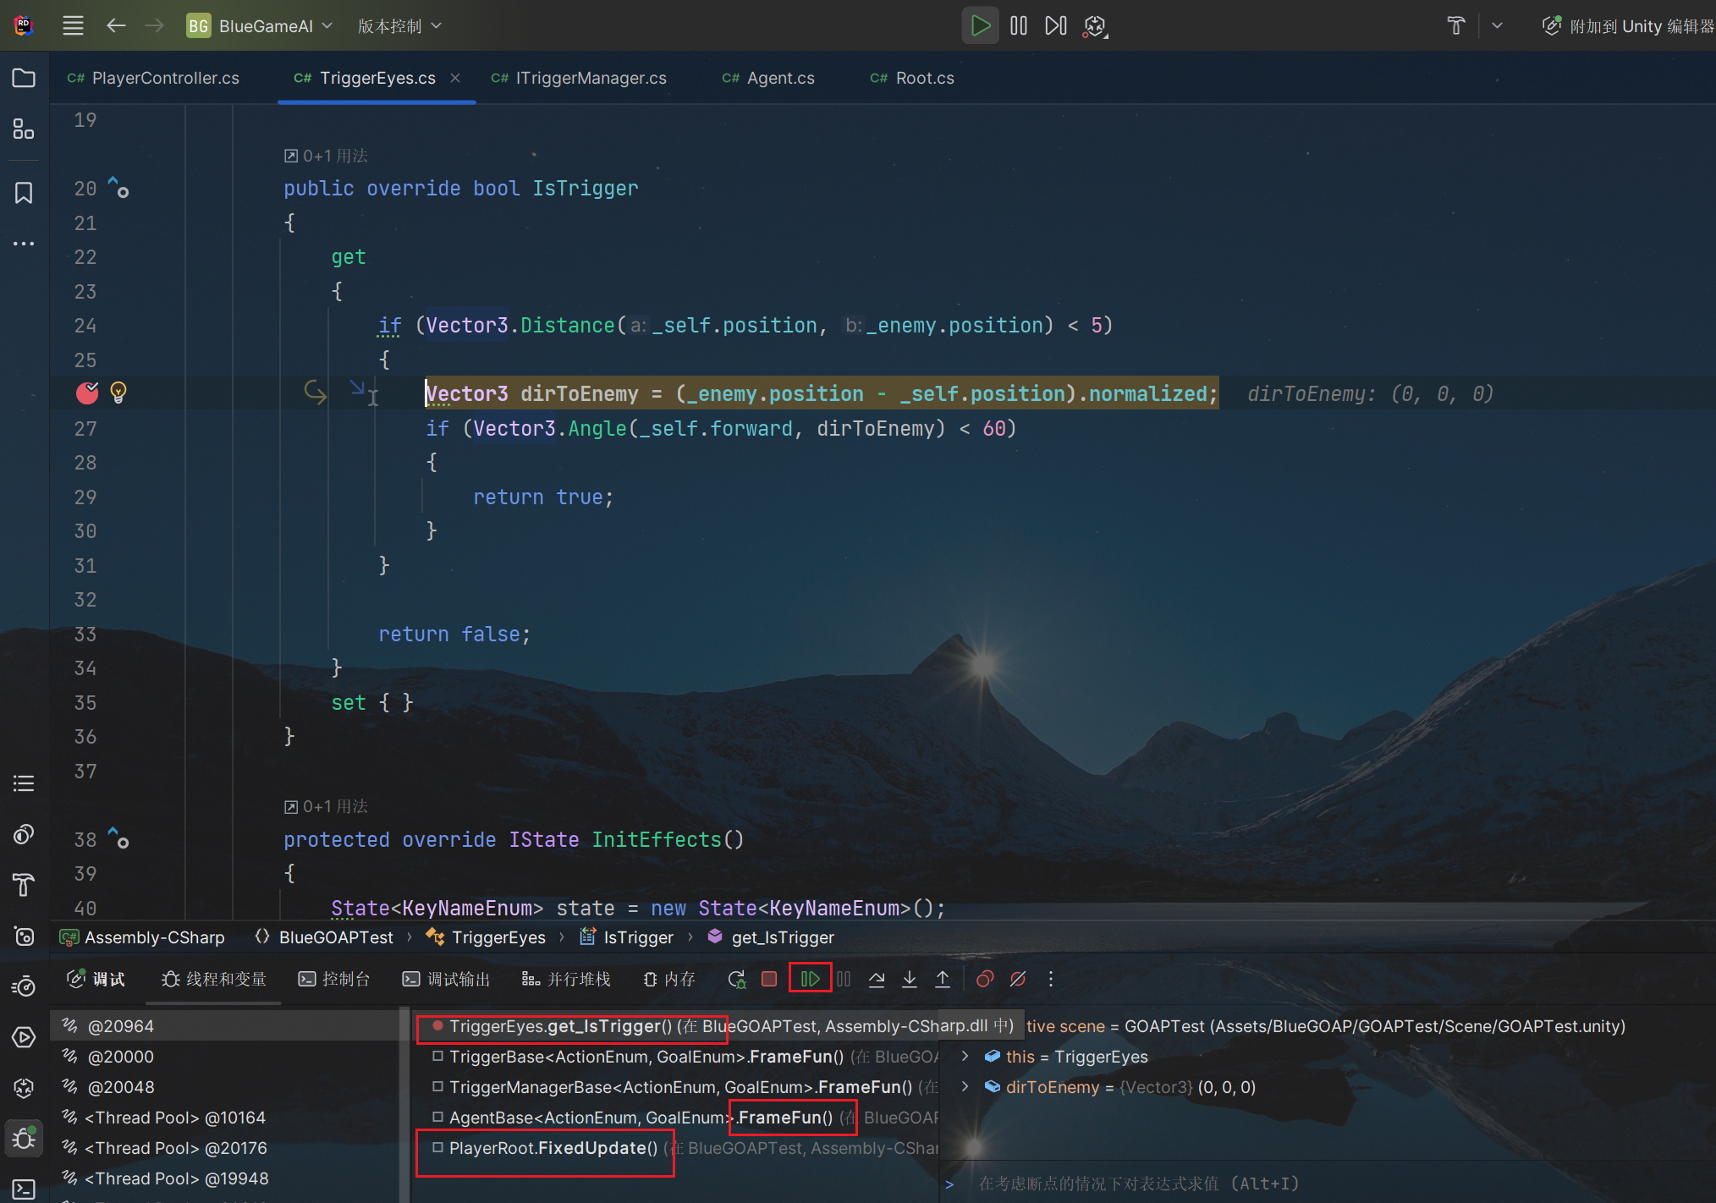Click the Step Into icon
1716x1203 pixels.
[910, 979]
